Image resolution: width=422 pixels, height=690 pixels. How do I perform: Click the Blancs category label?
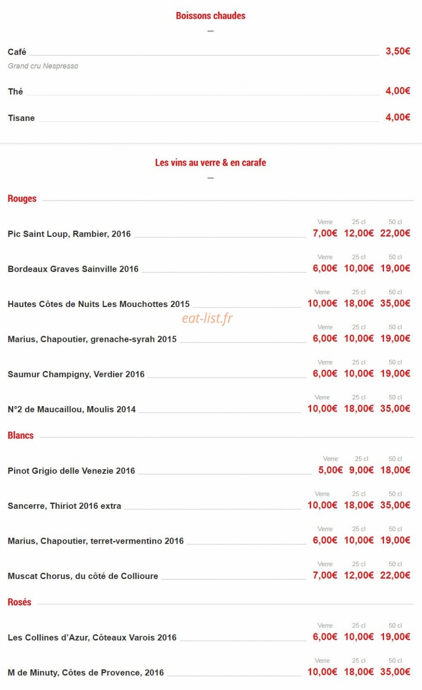click(20, 436)
